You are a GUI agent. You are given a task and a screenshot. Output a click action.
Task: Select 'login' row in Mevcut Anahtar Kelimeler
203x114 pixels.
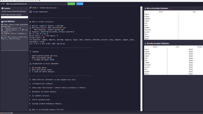pos(174,23)
